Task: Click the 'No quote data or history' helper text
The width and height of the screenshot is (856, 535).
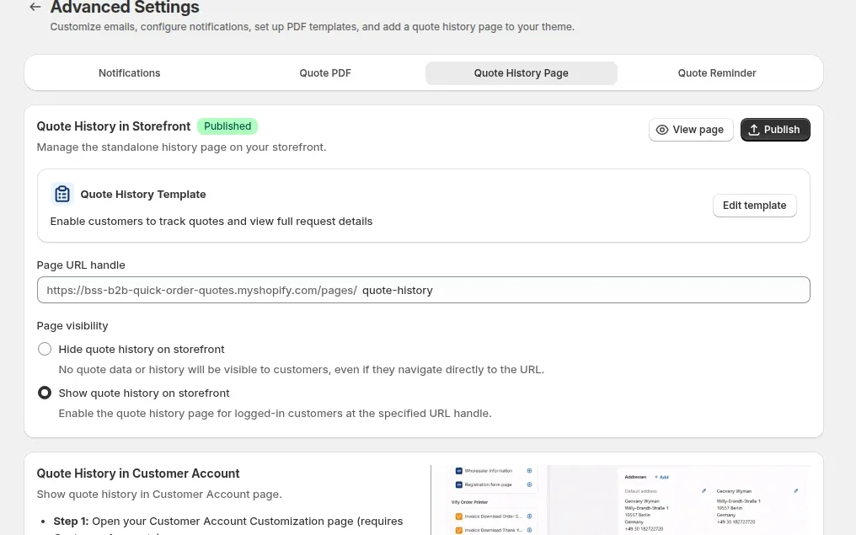Action: click(302, 370)
